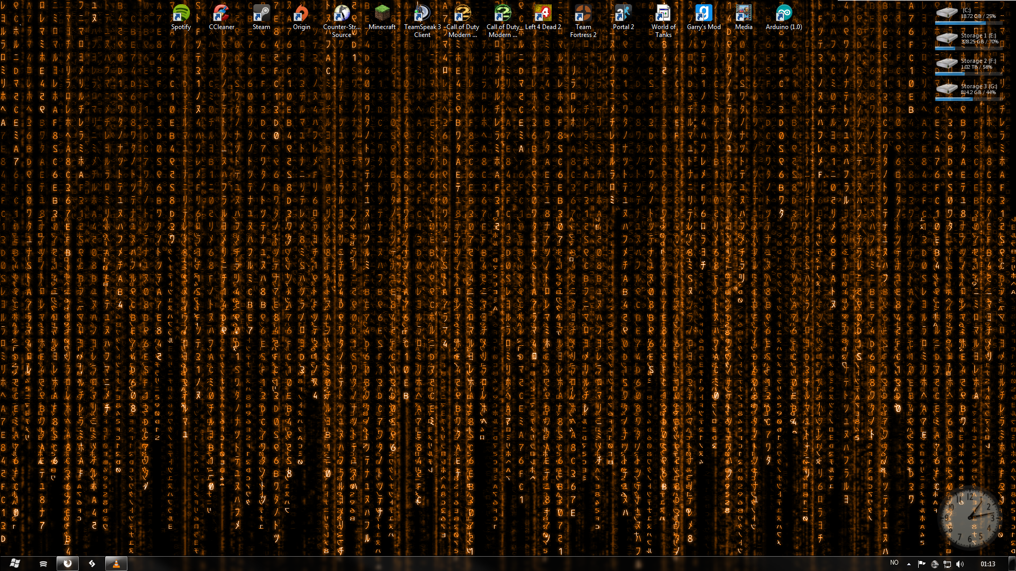This screenshot has width=1016, height=571.
Task: Click the '1.02 TB / 56%' text
Action: (977, 67)
